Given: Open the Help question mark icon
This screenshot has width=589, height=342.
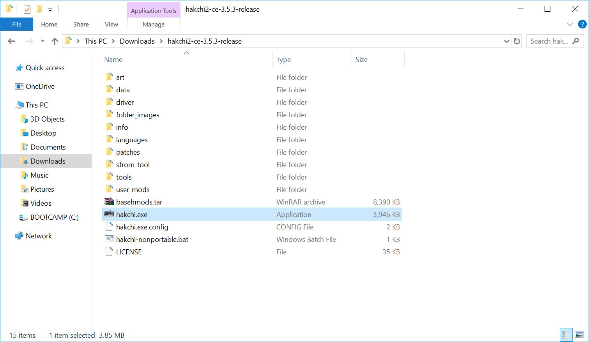Looking at the screenshot, I should pos(582,24).
